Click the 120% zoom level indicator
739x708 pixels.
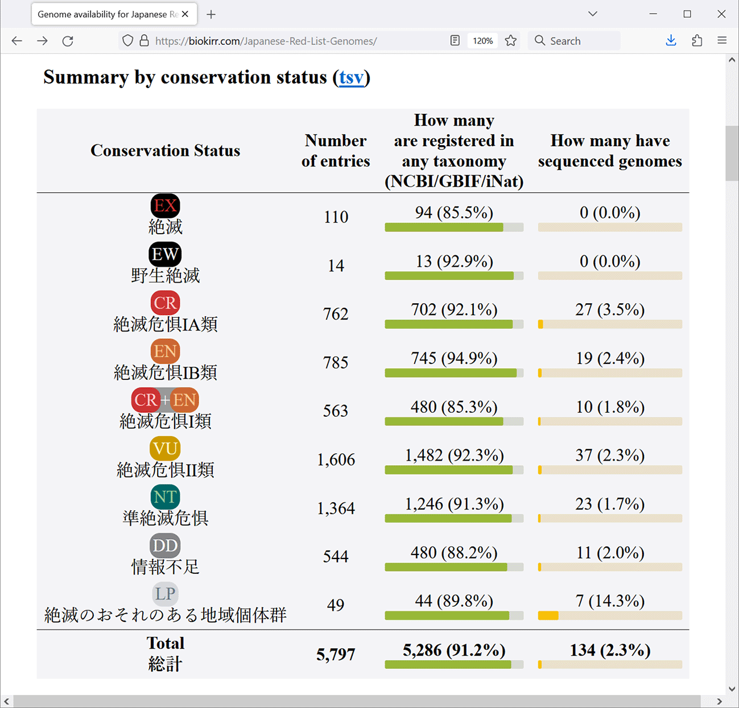(x=482, y=41)
